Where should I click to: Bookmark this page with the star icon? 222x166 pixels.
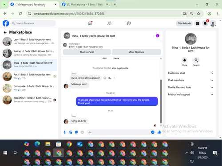pyautogui.click(x=198, y=14)
